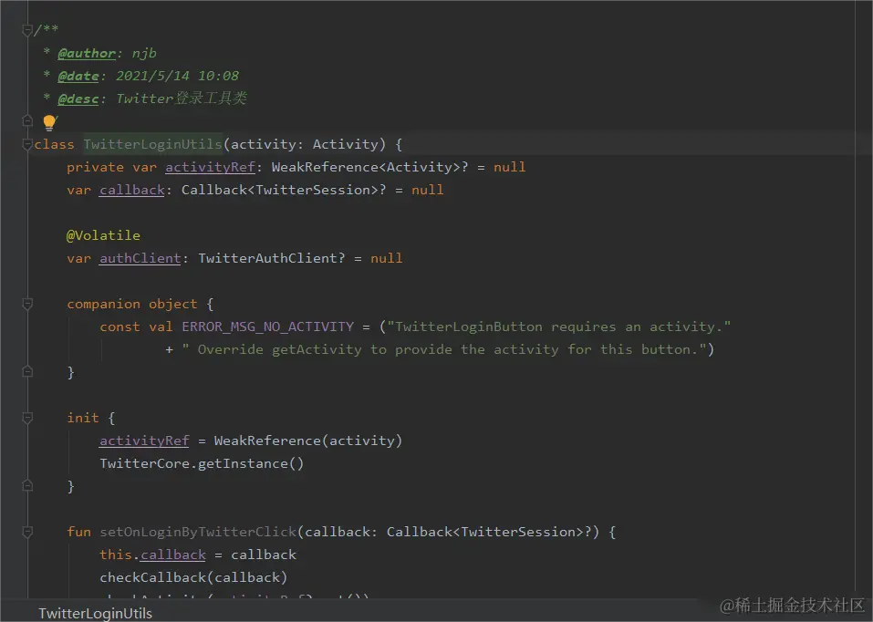The width and height of the screenshot is (873, 622).
Task: Click the date 2021/5/14 10:08
Action: coord(178,76)
